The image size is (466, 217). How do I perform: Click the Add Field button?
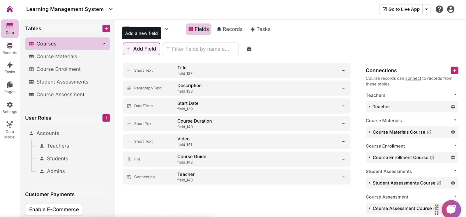142,49
